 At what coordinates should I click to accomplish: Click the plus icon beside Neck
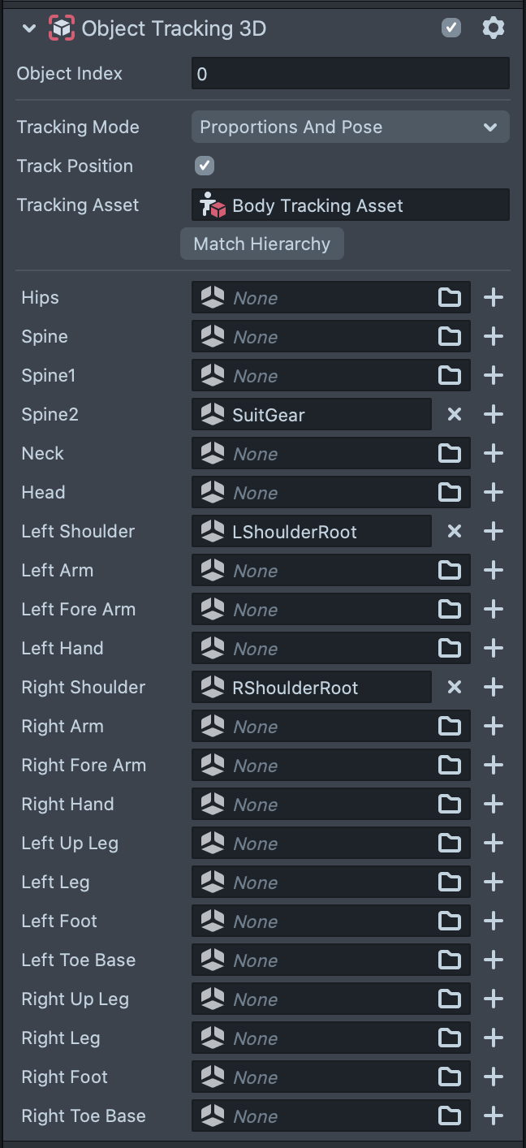pyautogui.click(x=494, y=454)
